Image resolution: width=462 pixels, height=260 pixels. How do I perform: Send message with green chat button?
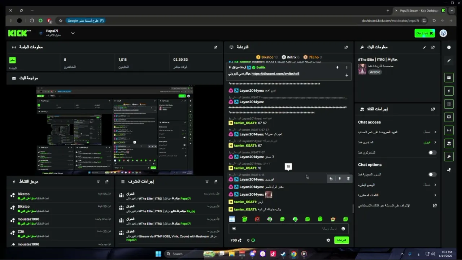click(341, 240)
